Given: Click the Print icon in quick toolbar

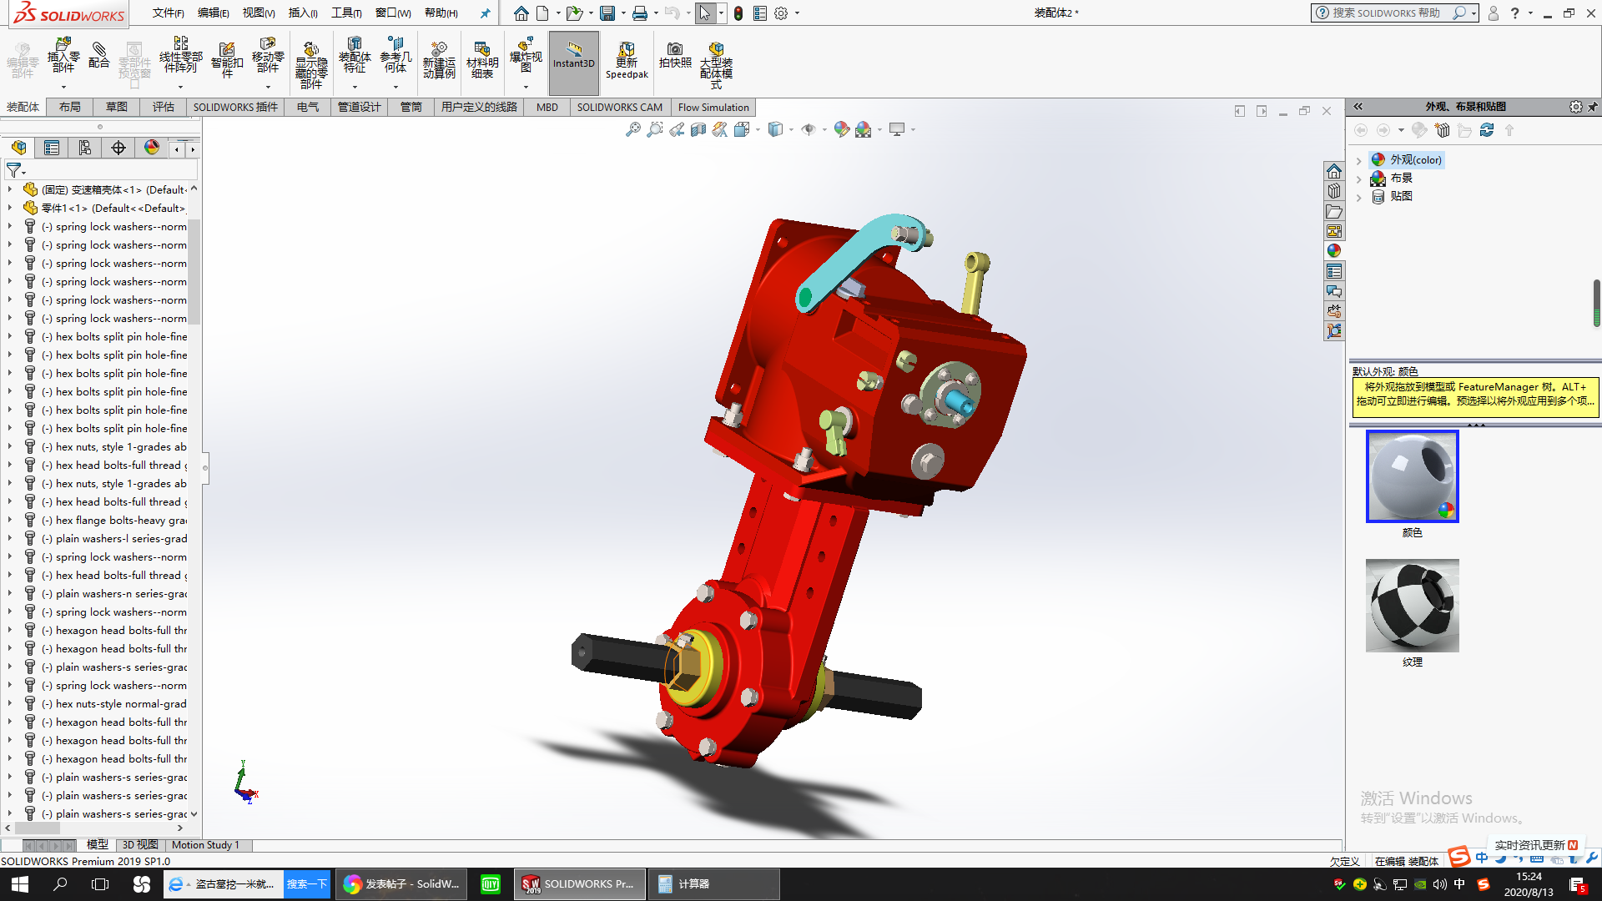Looking at the screenshot, I should point(639,13).
